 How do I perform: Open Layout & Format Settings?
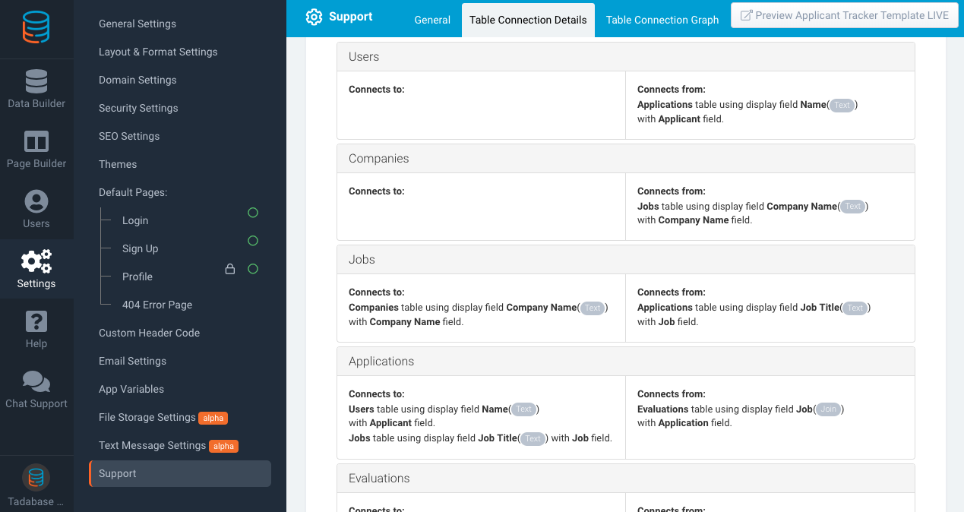[158, 52]
